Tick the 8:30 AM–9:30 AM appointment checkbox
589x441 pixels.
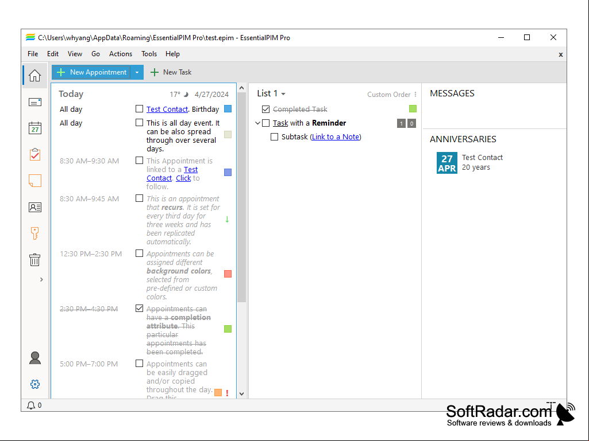[140, 161]
